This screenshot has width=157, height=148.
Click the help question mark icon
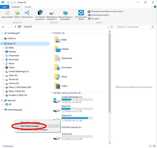(155, 7)
